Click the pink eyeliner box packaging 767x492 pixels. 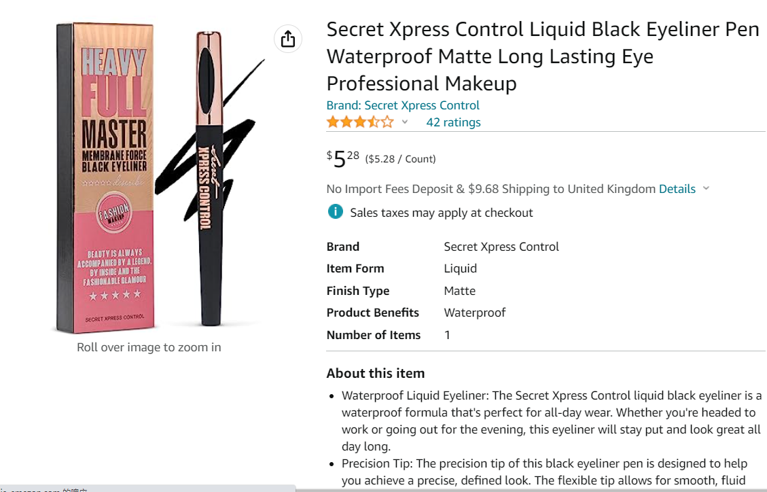[x=102, y=178]
